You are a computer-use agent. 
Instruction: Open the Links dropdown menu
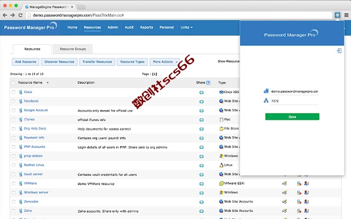[x=186, y=27]
